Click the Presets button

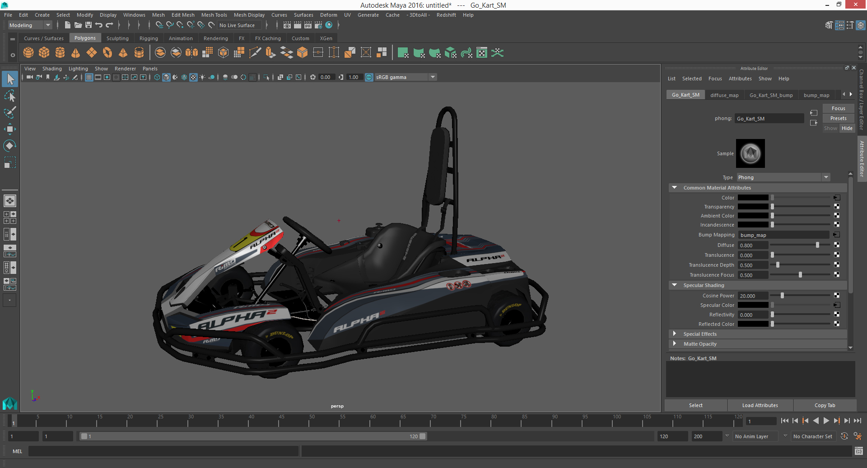[x=839, y=118]
